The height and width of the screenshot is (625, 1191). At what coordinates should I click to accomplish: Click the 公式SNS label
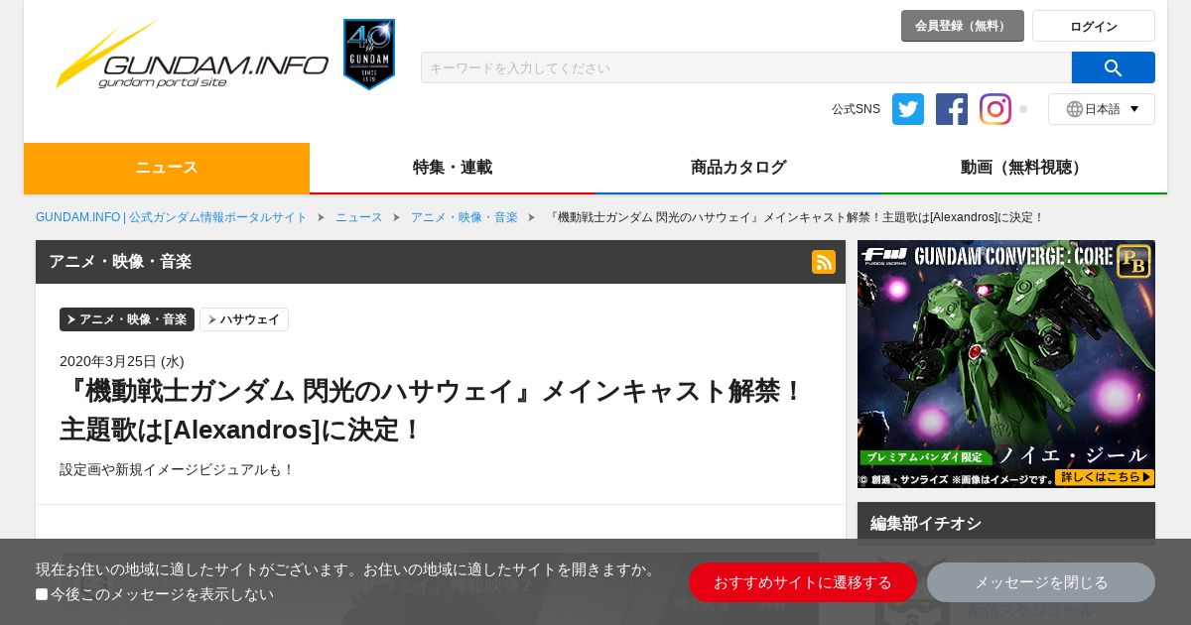(x=856, y=109)
